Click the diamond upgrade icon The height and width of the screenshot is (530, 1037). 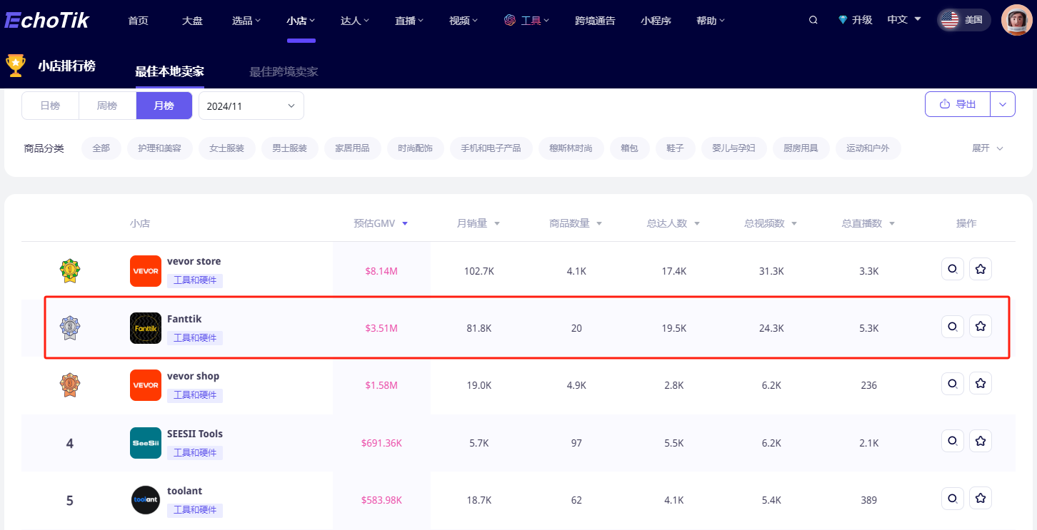click(843, 20)
